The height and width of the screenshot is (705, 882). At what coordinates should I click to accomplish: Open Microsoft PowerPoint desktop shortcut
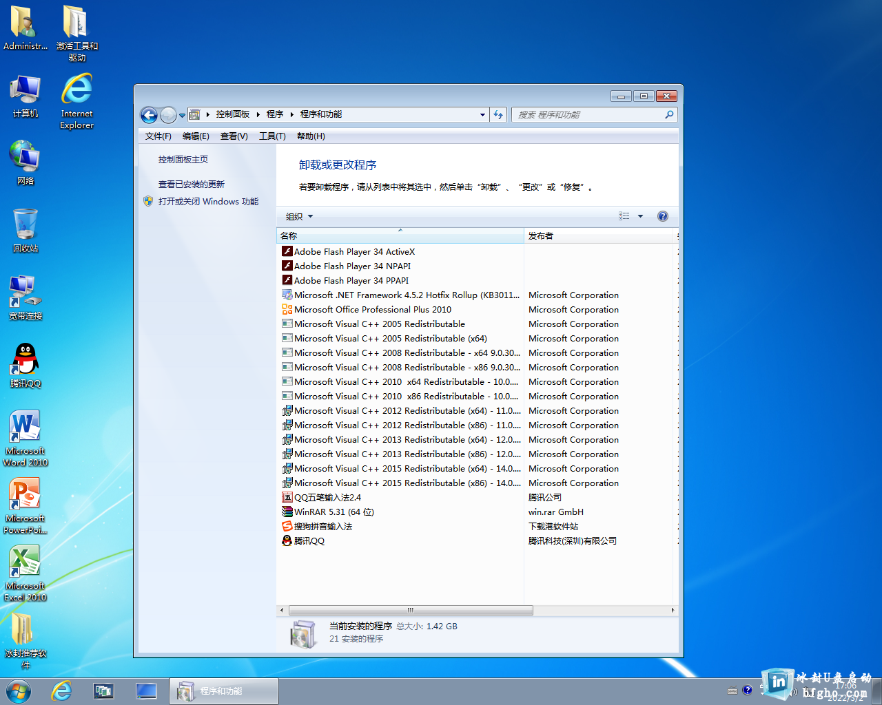(25, 506)
